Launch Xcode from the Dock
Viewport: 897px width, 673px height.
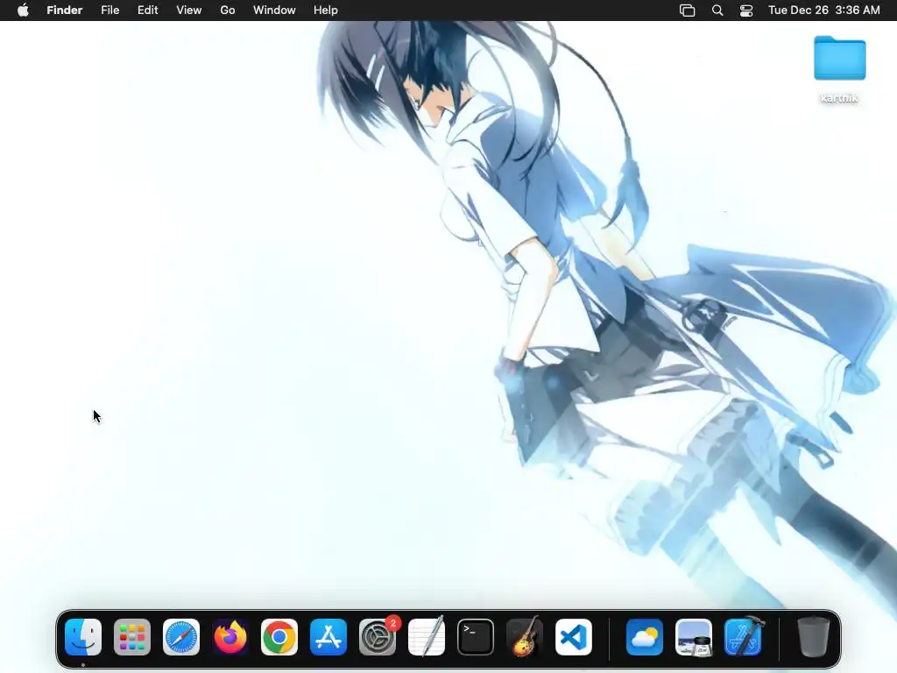pos(743,637)
